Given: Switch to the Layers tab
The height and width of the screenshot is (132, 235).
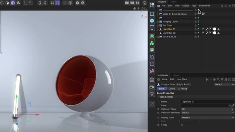Looking at the screenshot, I should pyautogui.click(x=176, y=75).
